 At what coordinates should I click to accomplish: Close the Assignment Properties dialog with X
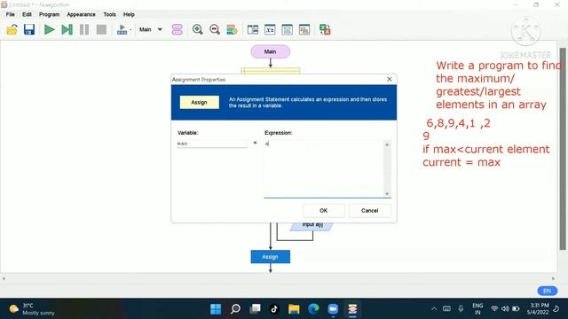(x=390, y=79)
